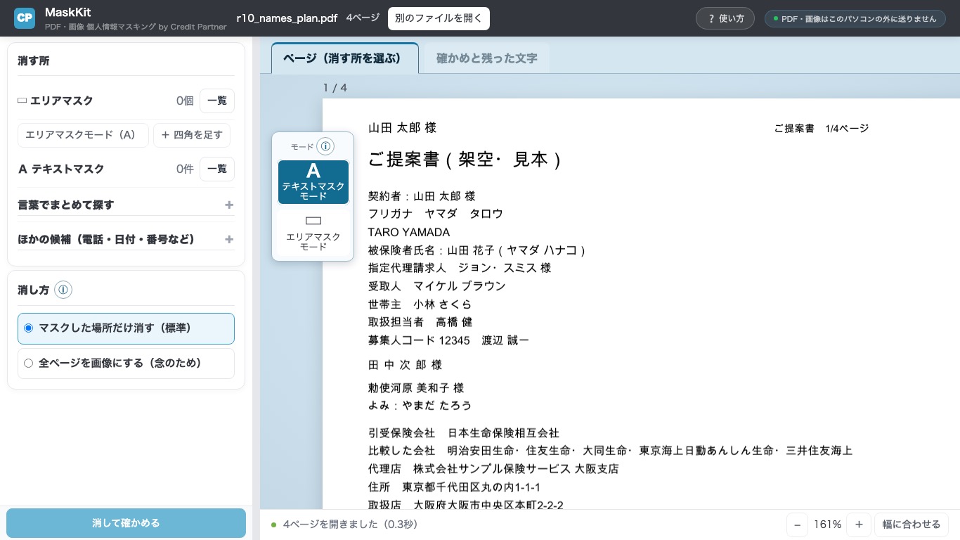
Task: Expand ほかの候補（電話・日付・番号など） section
Action: pyautogui.click(x=126, y=239)
